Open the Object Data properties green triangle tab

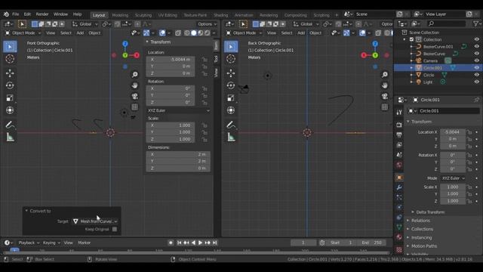(399, 227)
